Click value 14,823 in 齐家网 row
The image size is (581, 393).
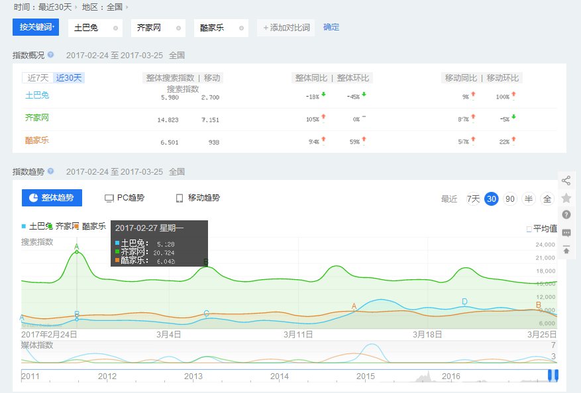pyautogui.click(x=168, y=120)
